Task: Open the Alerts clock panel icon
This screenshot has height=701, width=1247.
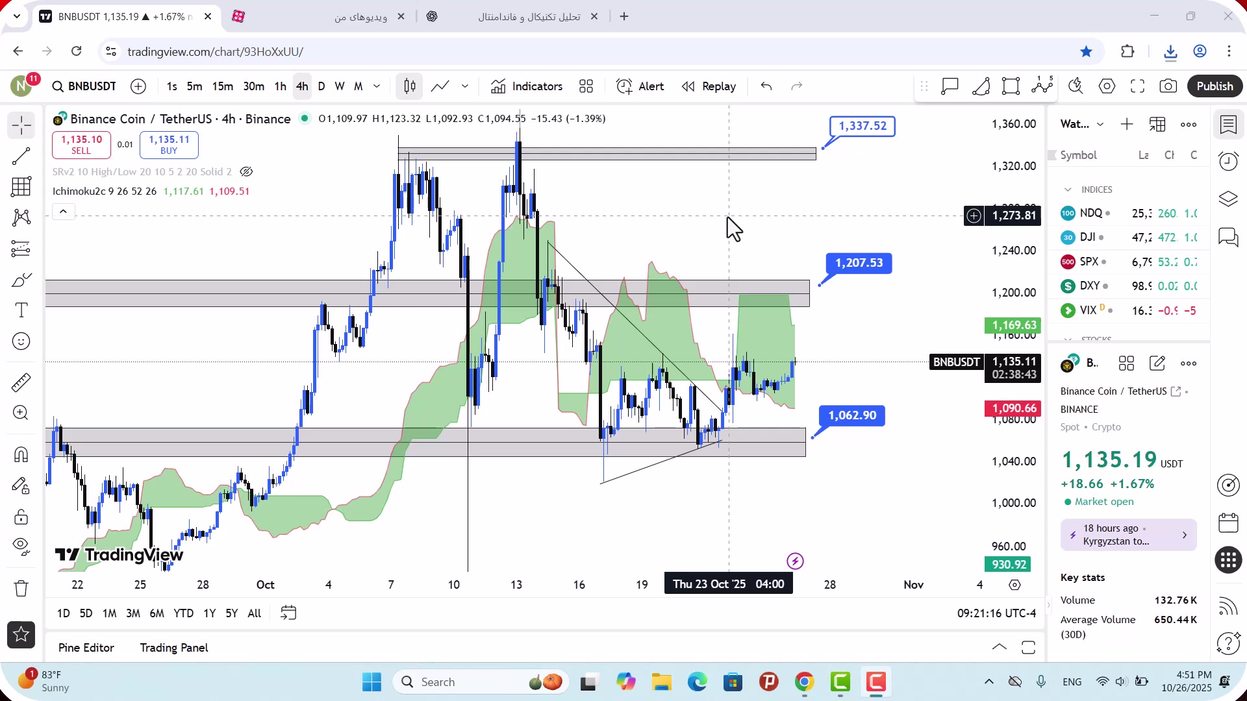Action: click(1228, 161)
